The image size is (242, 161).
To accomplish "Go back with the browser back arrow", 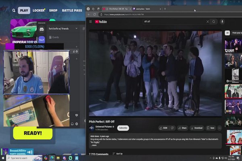I will (x=89, y=14).
